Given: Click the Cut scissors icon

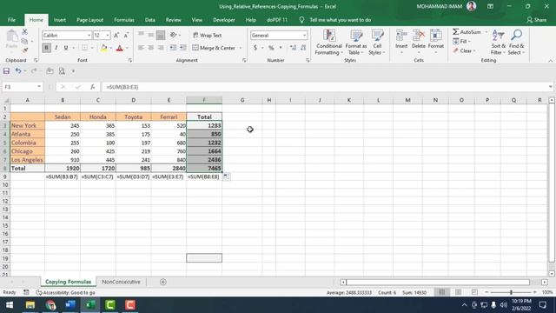Looking at the screenshot, I should [24, 32].
